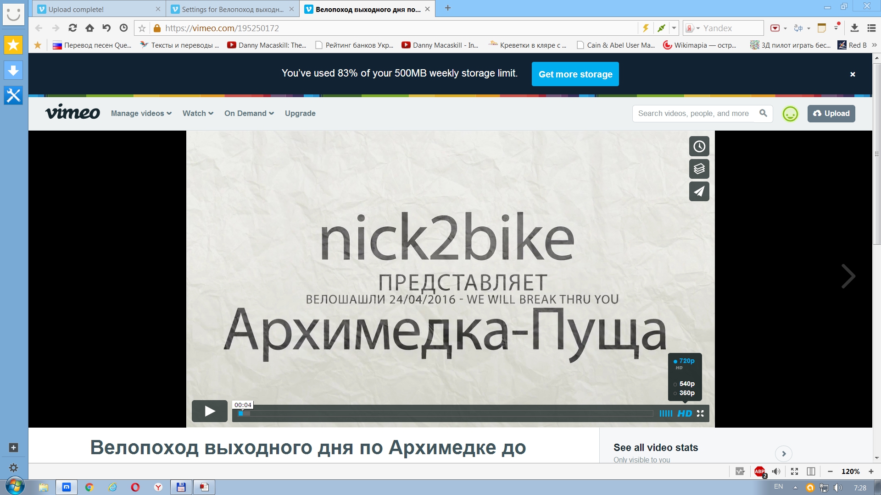Click the Add to Collections layers icon
The image size is (881, 495).
(699, 169)
